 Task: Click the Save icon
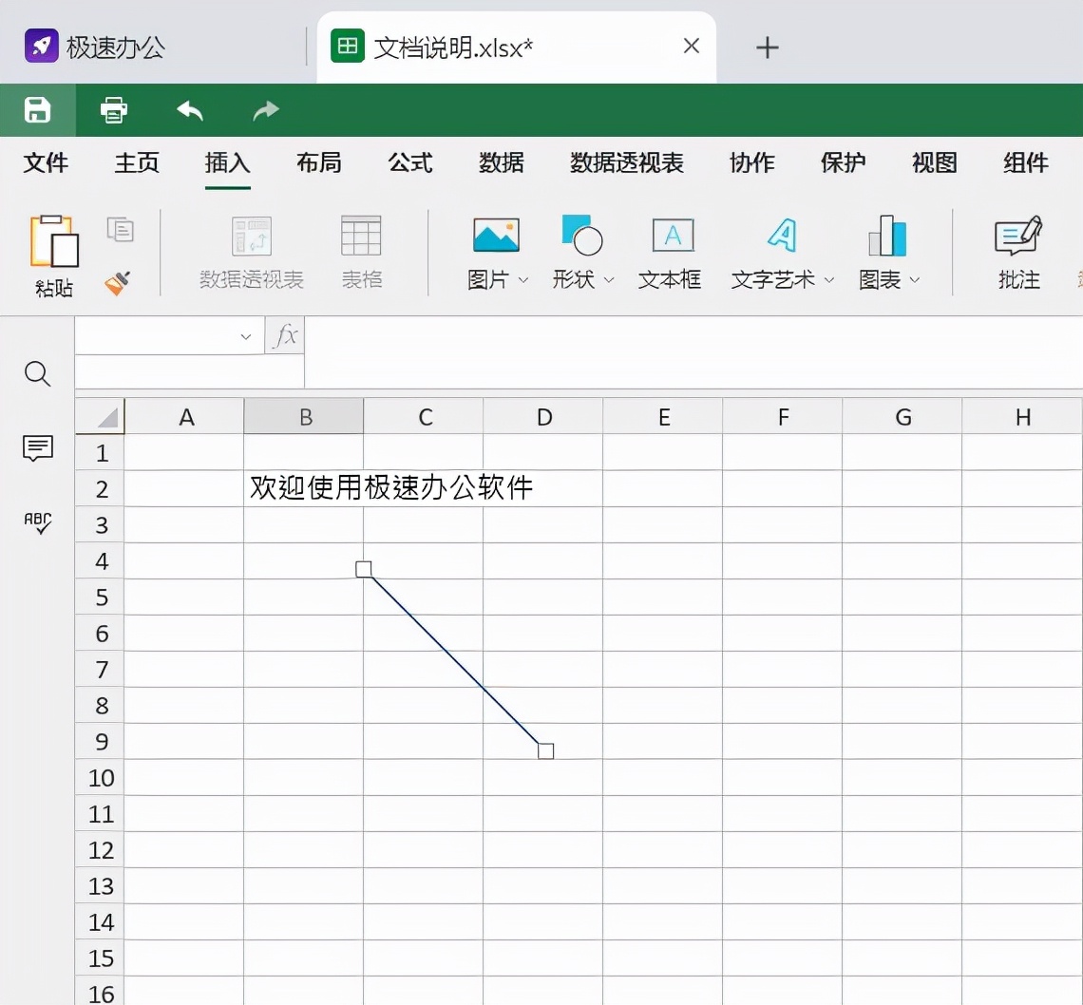pos(37,110)
